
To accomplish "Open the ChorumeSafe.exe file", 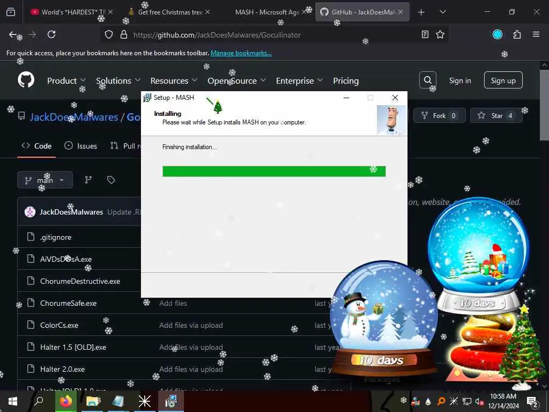I will pyautogui.click(x=68, y=304).
